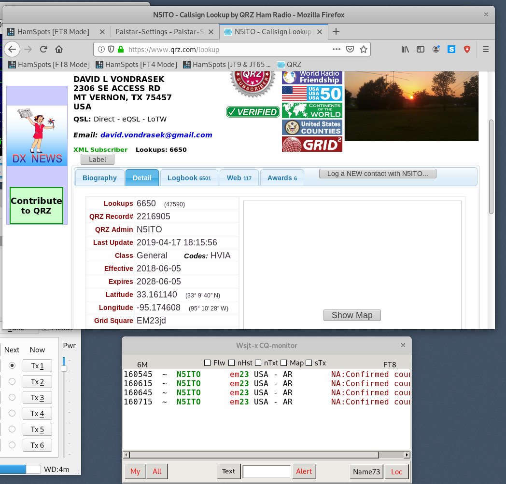Open United States Counties award badge

coord(312,127)
